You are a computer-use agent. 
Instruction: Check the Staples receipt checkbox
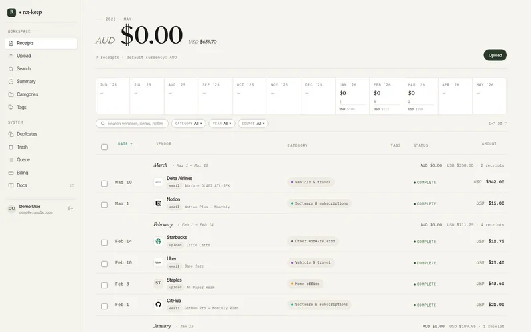pyautogui.click(x=104, y=286)
